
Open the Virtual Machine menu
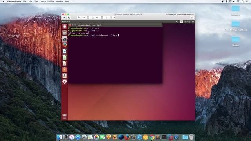[x=47, y=2]
